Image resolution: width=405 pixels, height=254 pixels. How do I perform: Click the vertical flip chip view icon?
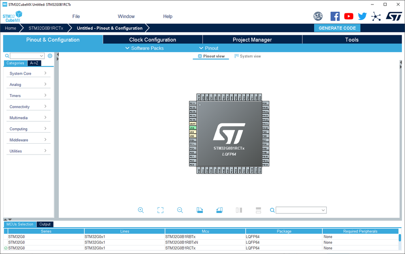239,210
